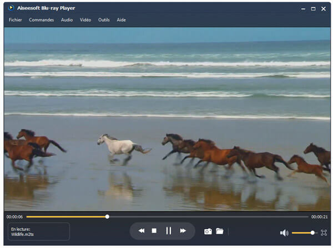Mute the audio via the speaker icon
This screenshot has height=248, width=333.
[x=284, y=233]
